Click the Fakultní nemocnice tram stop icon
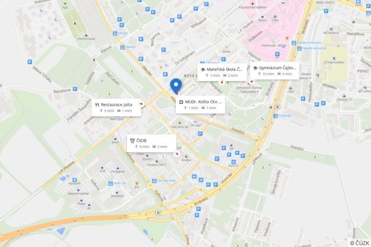371x247 pixels. pyautogui.click(x=294, y=43)
